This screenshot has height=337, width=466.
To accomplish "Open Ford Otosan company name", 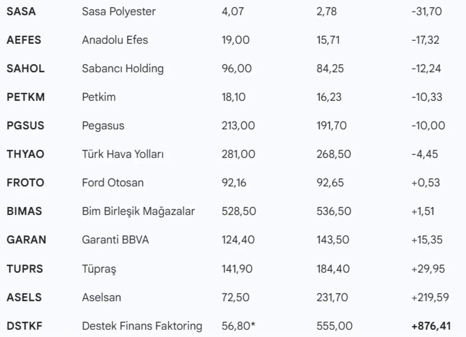I will (x=113, y=183).
